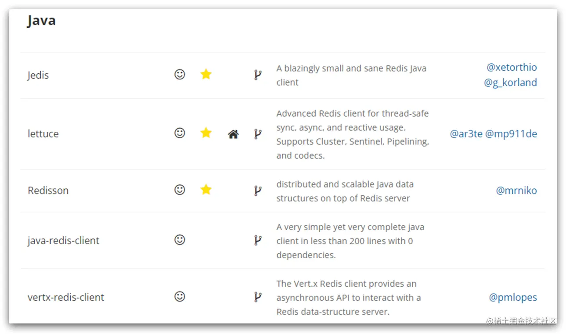Image resolution: width=566 pixels, height=335 pixels.
Task: Open the java-redis-client repository fork icon
Action: point(258,240)
